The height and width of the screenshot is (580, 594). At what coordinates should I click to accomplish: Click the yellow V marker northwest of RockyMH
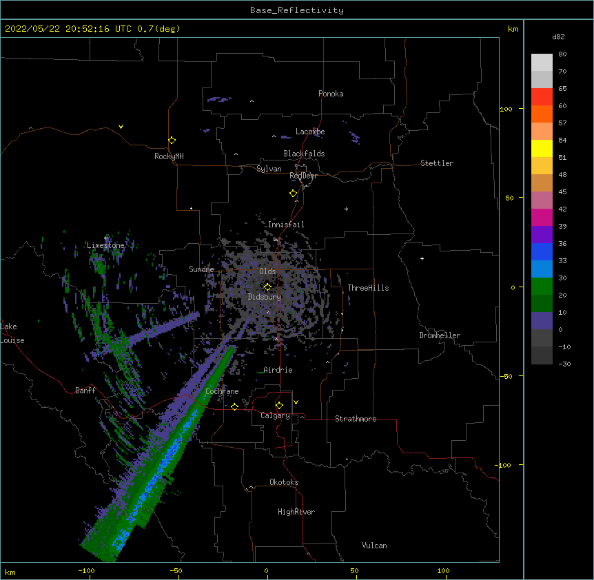coord(121,127)
